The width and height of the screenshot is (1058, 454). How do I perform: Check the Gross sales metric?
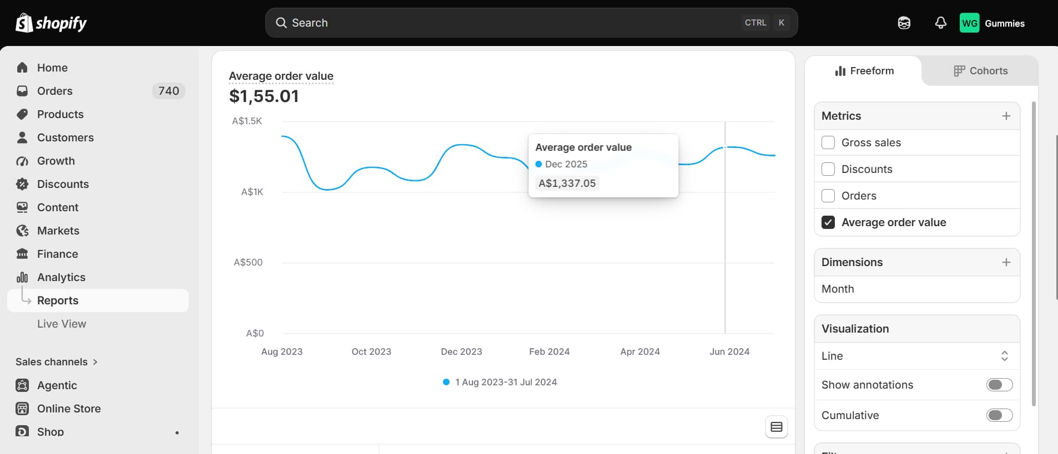828,142
